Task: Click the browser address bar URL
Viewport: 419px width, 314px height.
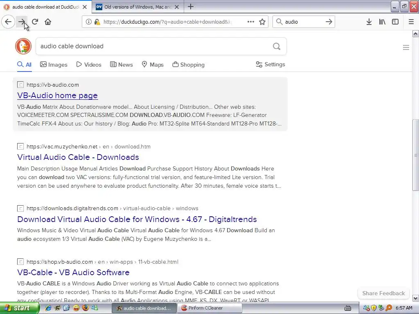Action: tap(167, 22)
